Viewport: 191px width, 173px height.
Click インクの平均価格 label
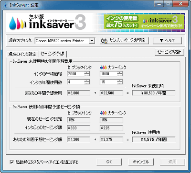[48, 74]
